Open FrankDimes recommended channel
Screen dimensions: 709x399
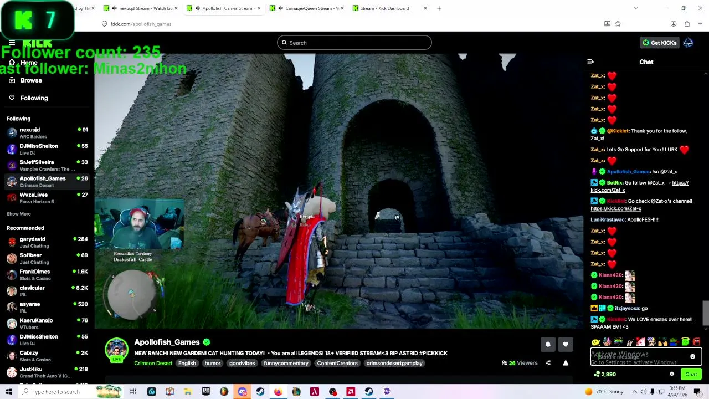click(x=47, y=274)
